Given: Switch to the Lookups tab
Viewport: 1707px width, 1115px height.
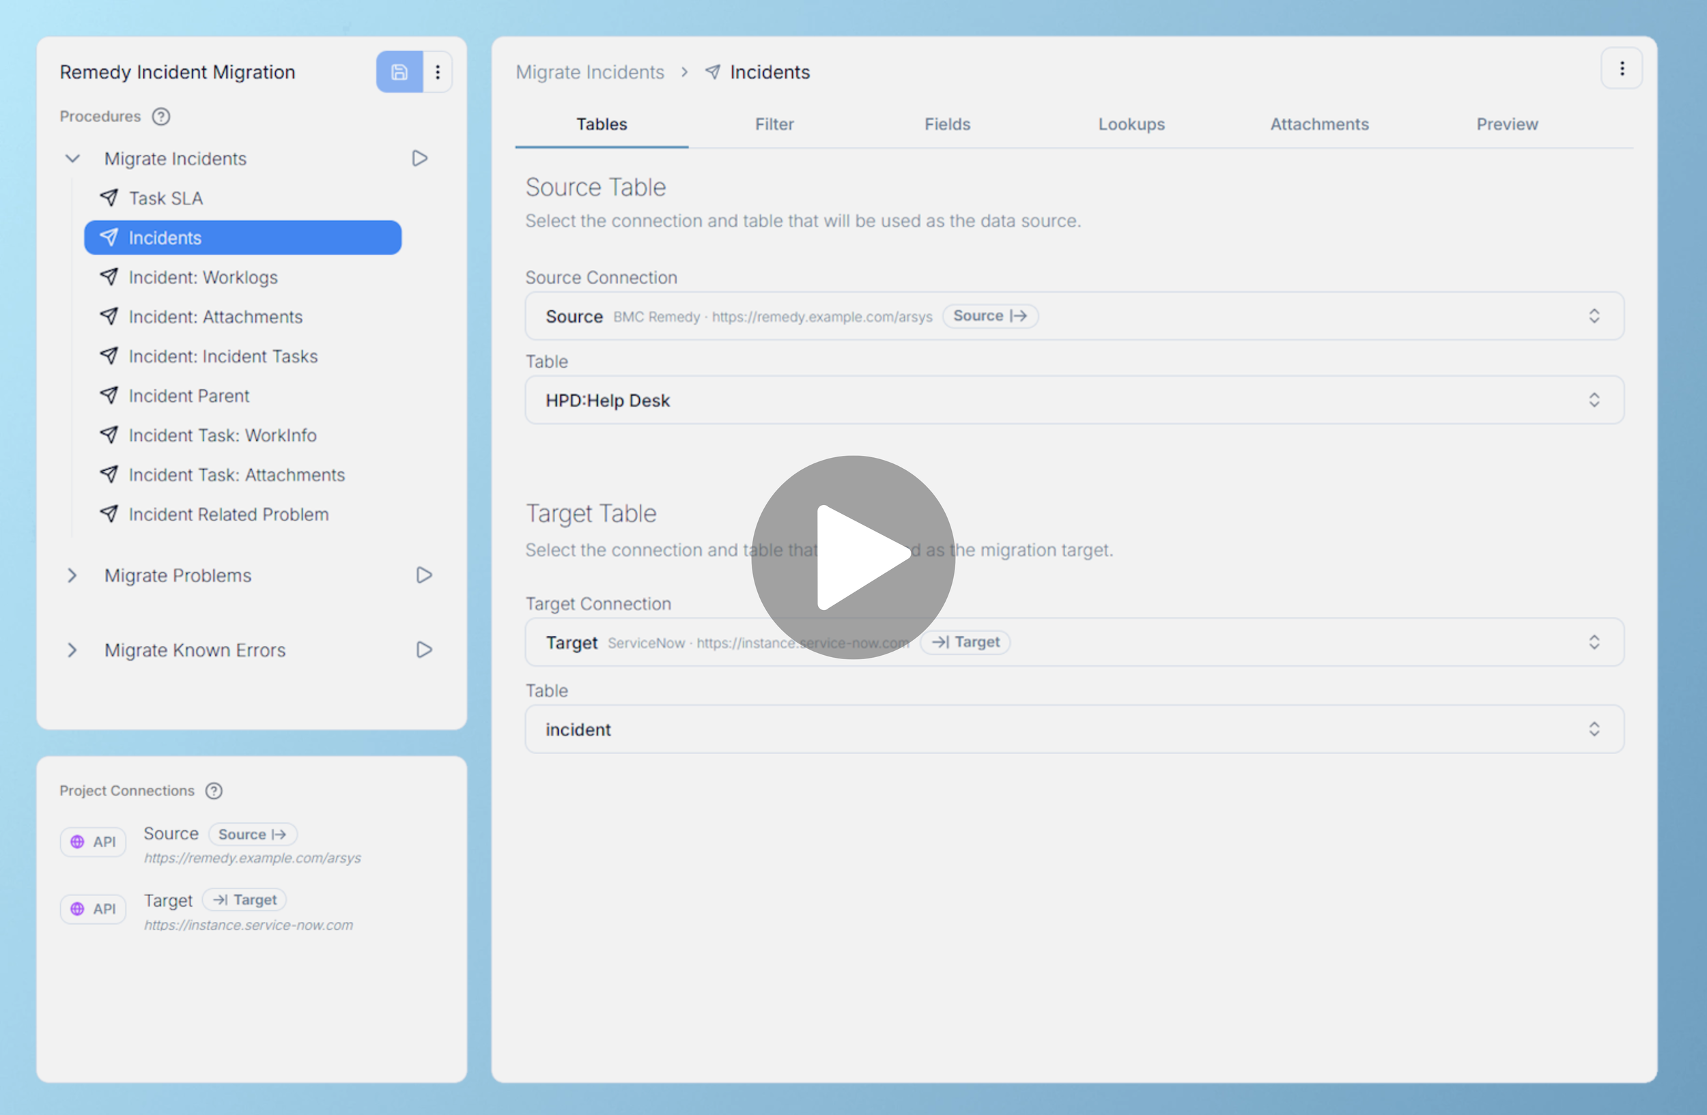Looking at the screenshot, I should (1132, 124).
